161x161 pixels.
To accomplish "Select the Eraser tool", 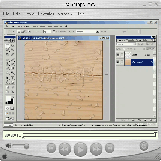I will coord(8,68).
